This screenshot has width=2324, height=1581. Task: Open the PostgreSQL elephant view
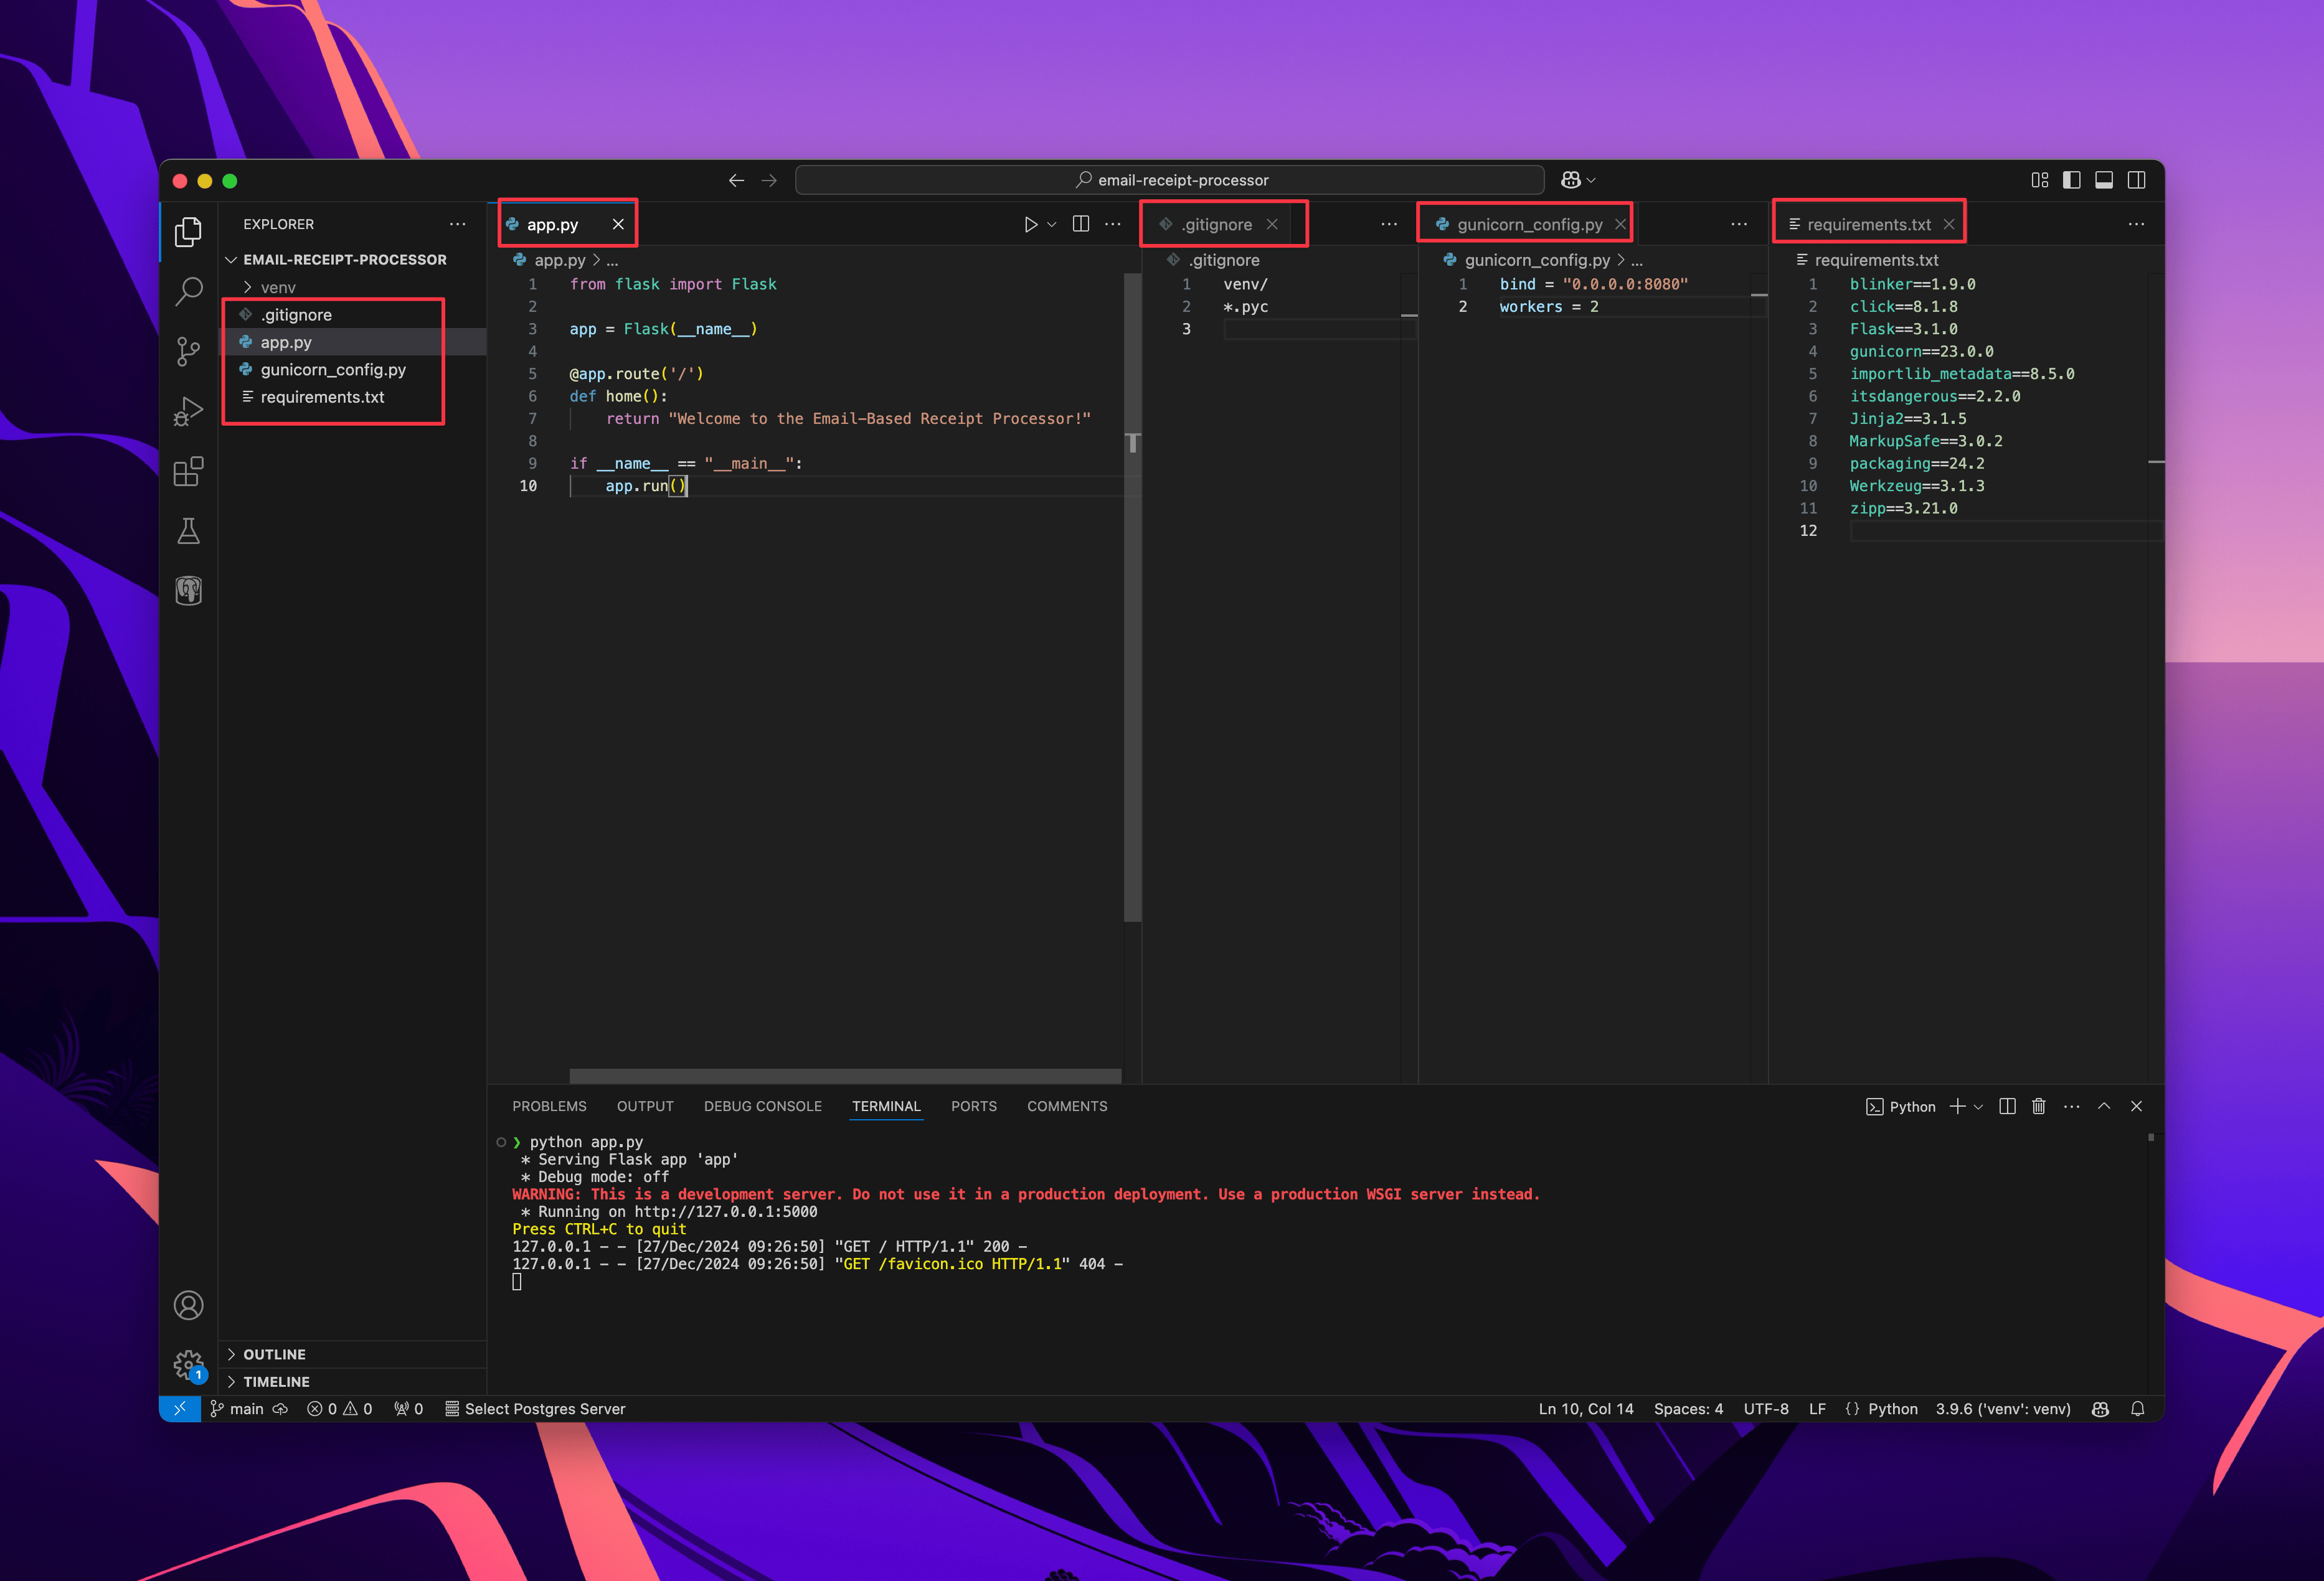pos(188,591)
